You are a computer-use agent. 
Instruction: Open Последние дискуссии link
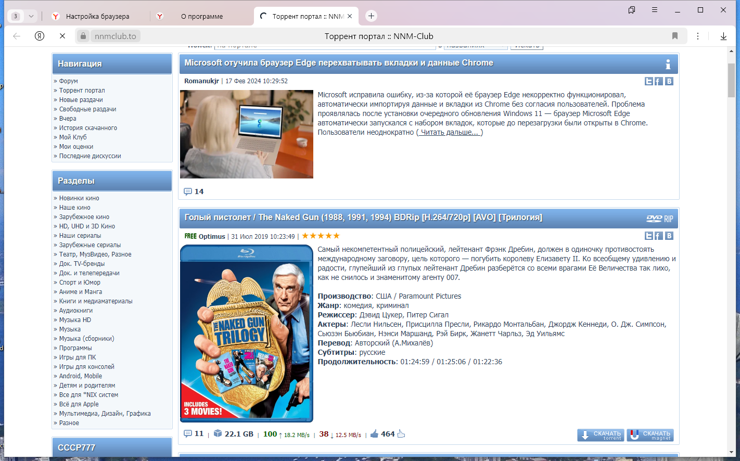[90, 156]
